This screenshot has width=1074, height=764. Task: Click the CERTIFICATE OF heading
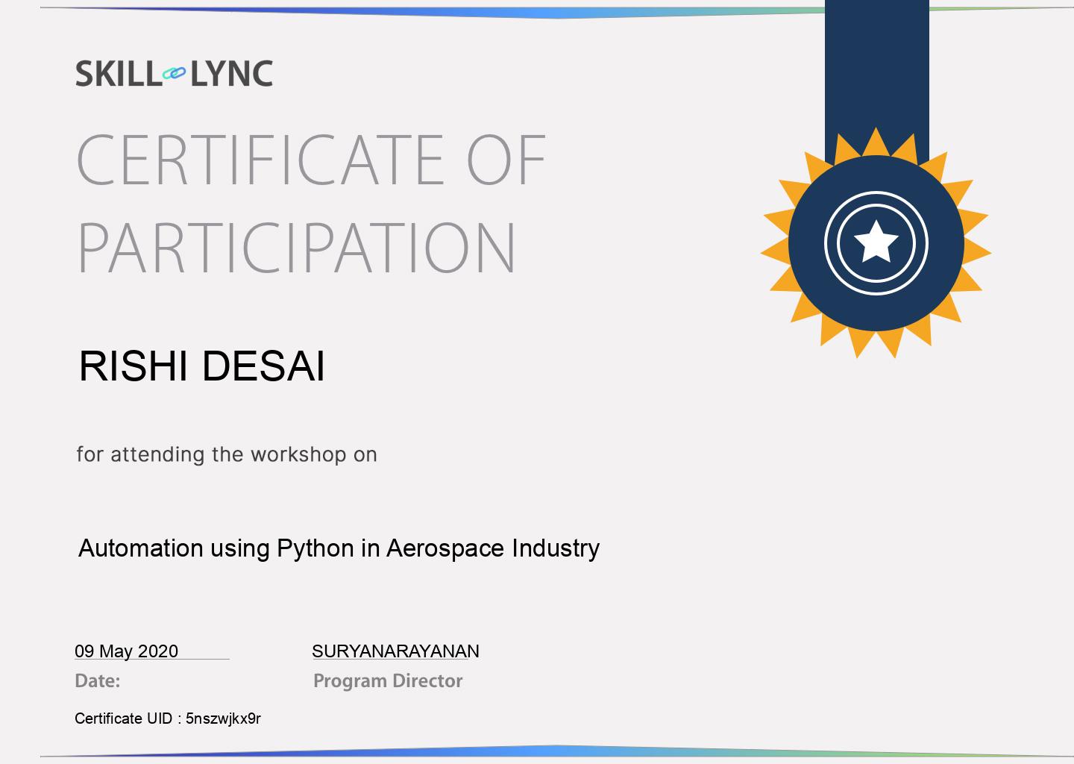pyautogui.click(x=310, y=157)
